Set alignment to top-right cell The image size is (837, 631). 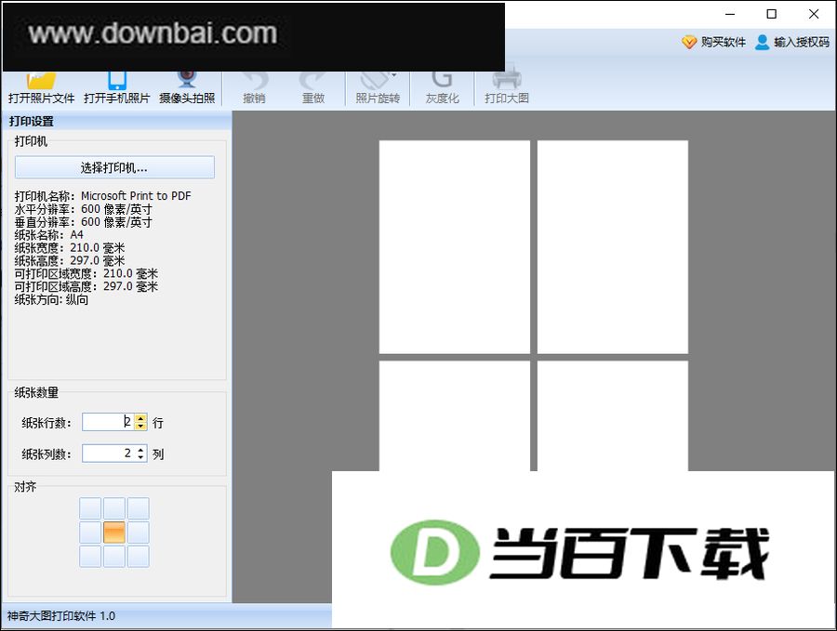point(139,508)
